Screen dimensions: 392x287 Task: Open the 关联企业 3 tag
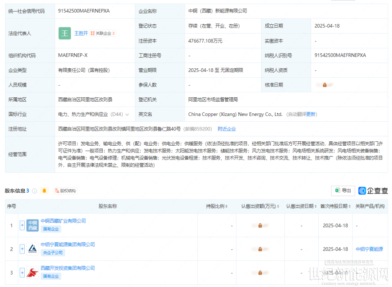click(x=102, y=33)
